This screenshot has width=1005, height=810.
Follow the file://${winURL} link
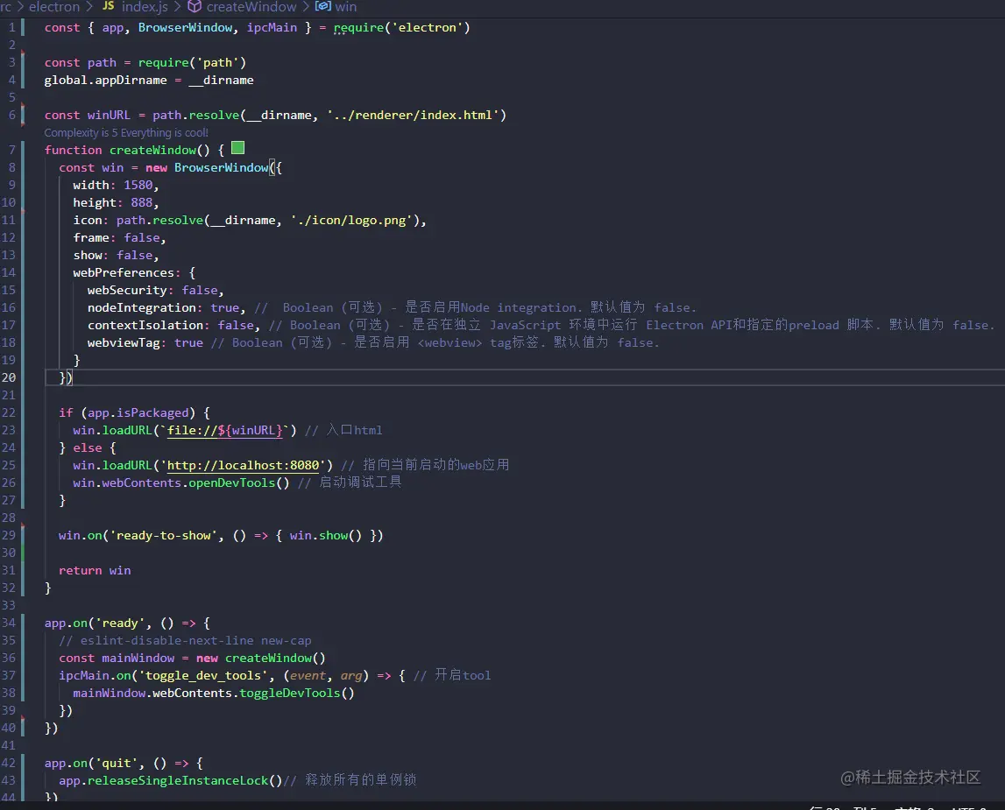225,430
